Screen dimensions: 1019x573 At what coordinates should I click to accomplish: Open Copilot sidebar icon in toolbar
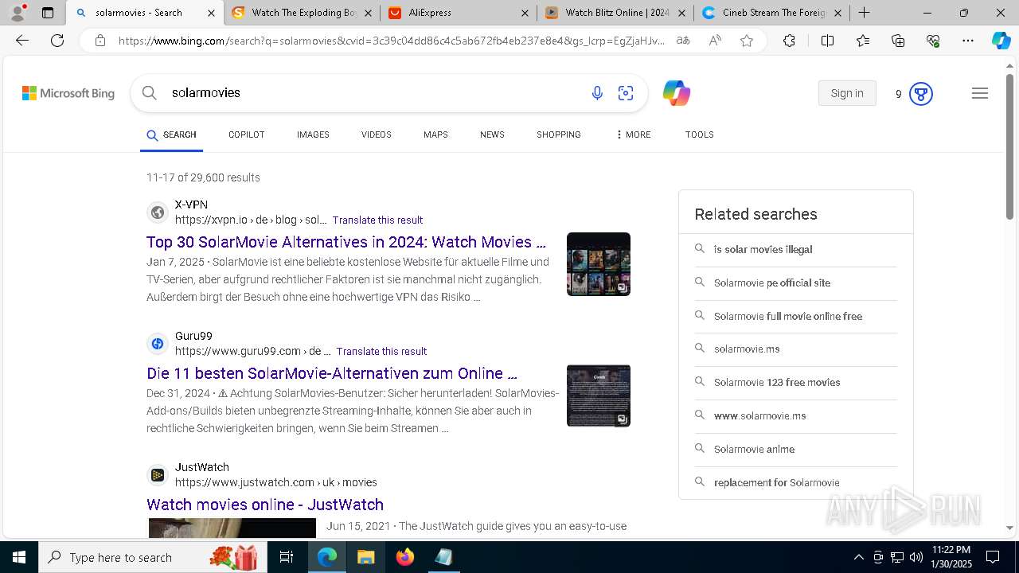pos(1001,41)
